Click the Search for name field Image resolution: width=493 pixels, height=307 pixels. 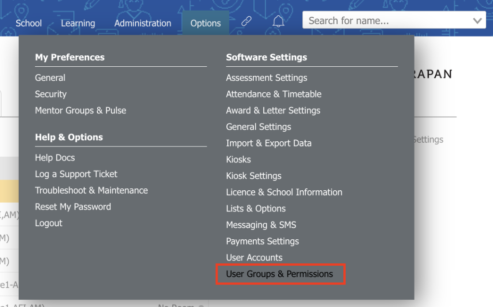[x=394, y=20]
